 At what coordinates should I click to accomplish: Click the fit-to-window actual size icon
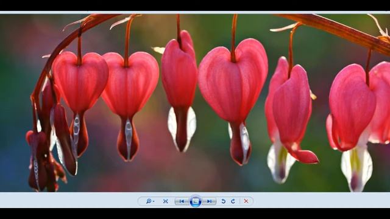point(165,201)
